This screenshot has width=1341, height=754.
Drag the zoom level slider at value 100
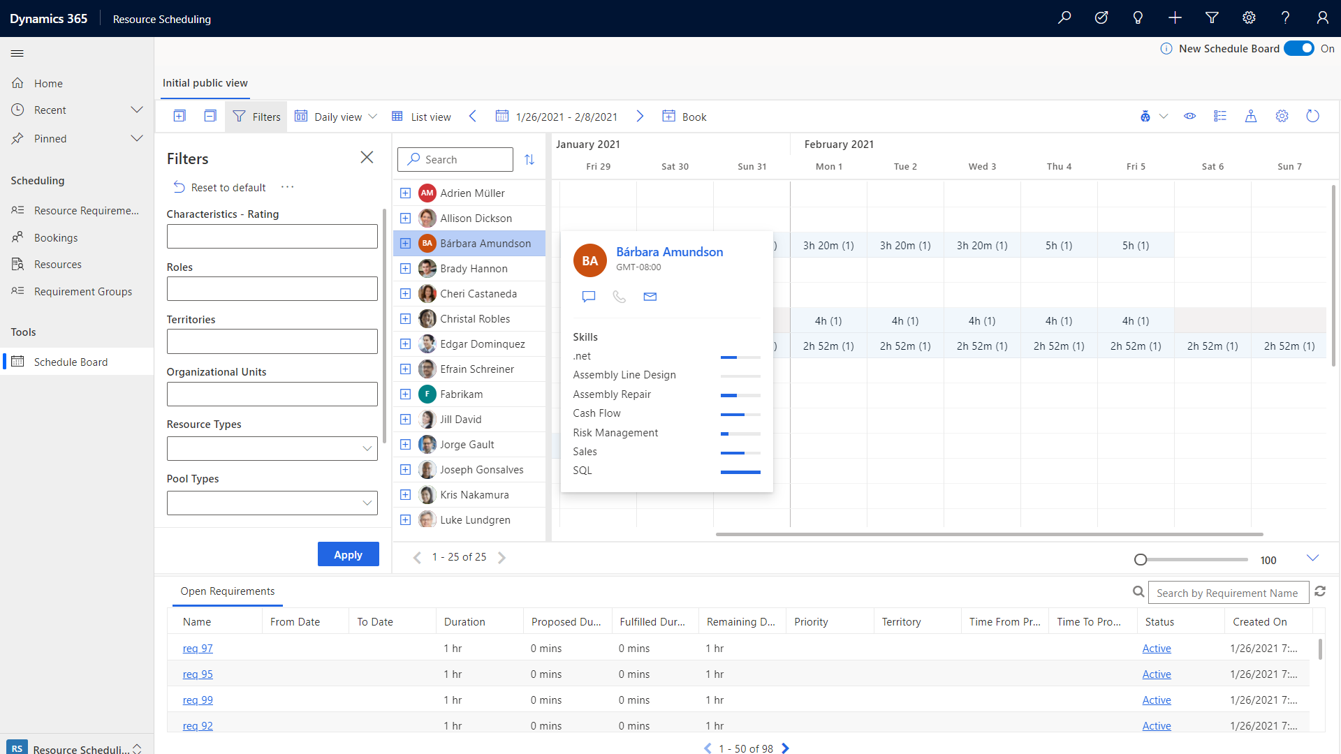pyautogui.click(x=1141, y=559)
